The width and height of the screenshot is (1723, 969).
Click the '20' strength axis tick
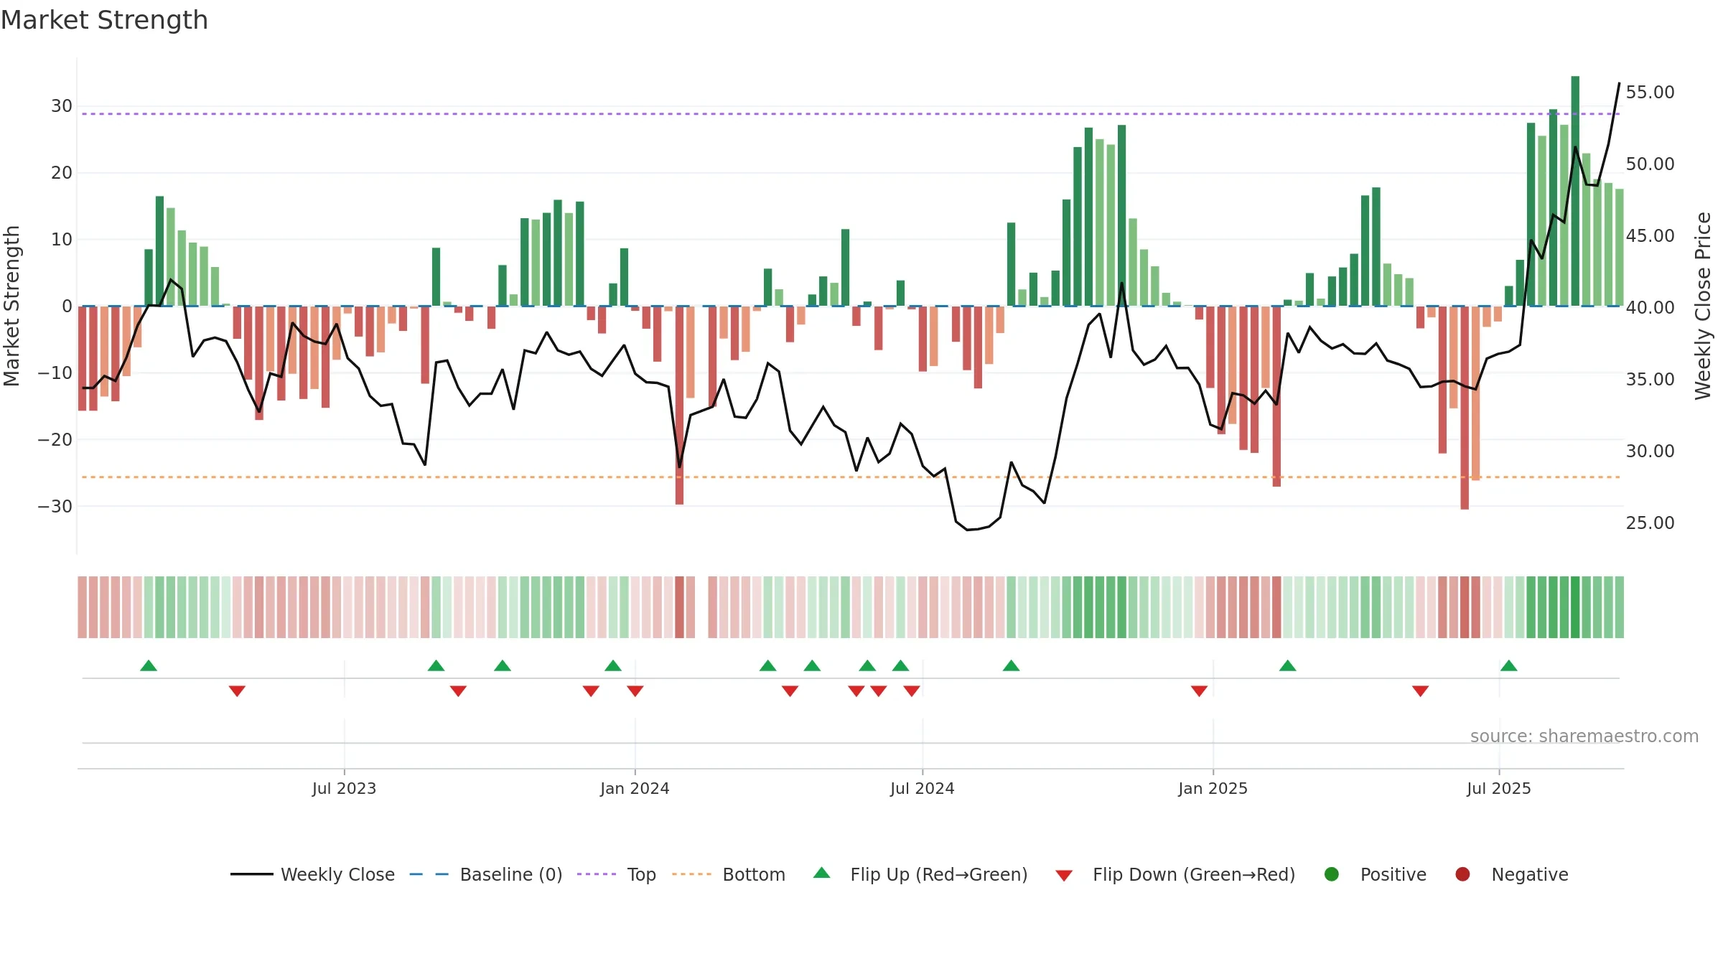pos(62,173)
